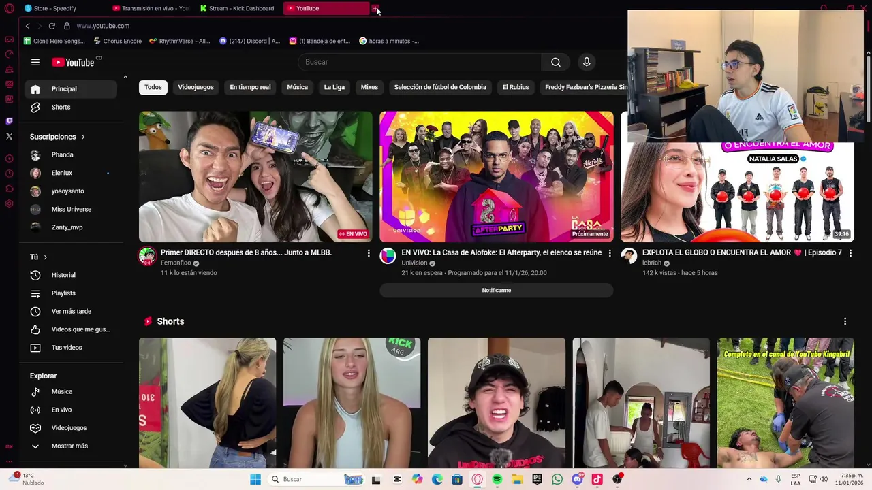Select the La Liga filter chip
The height and width of the screenshot is (490, 872).
334,87
